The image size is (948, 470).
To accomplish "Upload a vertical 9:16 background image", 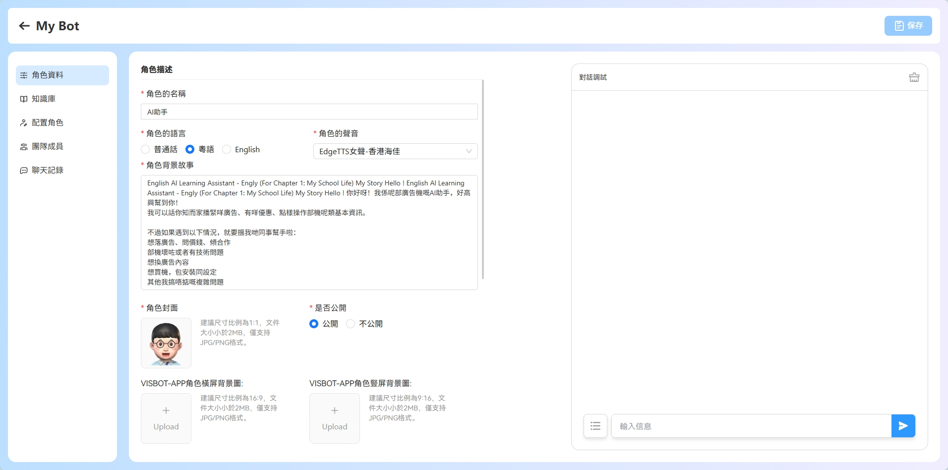I will (335, 418).
